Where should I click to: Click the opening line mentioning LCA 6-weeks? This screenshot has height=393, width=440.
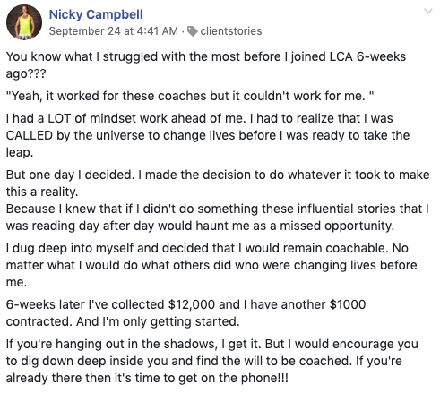(x=206, y=56)
